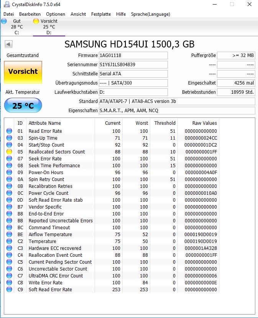Viewport: 258px width, 318px height.
Task: Open the Optionen menu
Action: point(56,14)
